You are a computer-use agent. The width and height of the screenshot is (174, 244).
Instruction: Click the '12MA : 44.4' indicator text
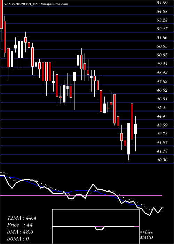[x=22, y=218]
